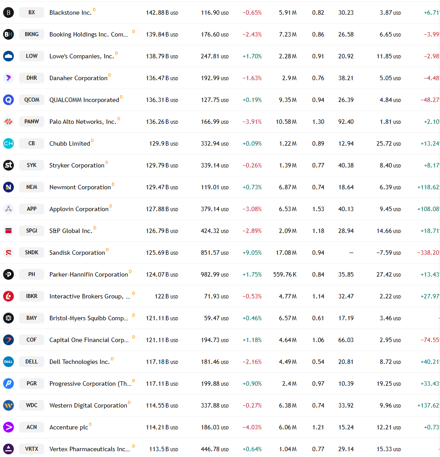Click the Interactive Brokers logo icon

coord(8,296)
